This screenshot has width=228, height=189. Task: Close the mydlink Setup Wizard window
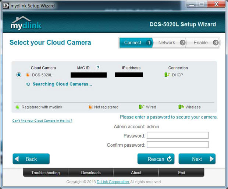[x=216, y=4]
